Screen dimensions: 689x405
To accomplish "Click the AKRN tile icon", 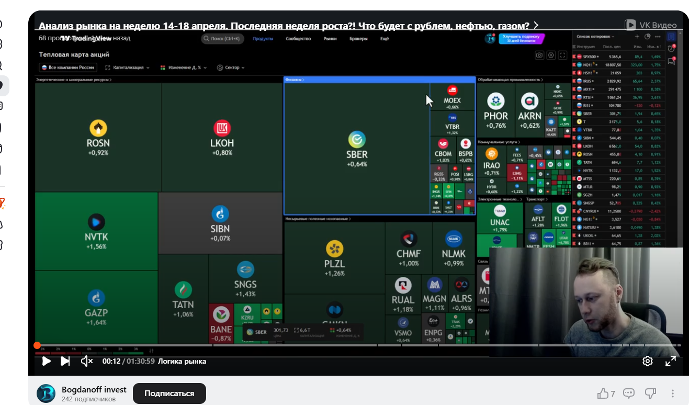I will coord(529,101).
